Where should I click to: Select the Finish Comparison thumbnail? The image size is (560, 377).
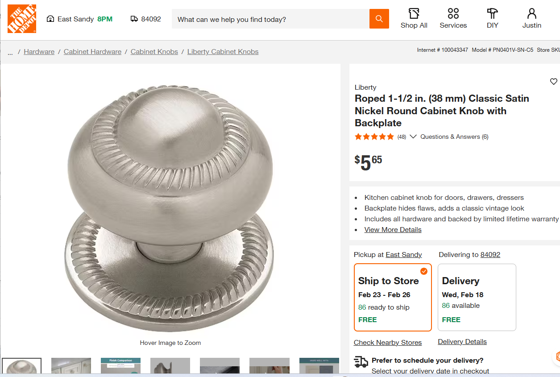120,366
